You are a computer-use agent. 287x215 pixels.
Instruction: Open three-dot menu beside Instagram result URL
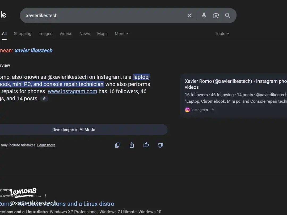pyautogui.click(x=46, y=196)
